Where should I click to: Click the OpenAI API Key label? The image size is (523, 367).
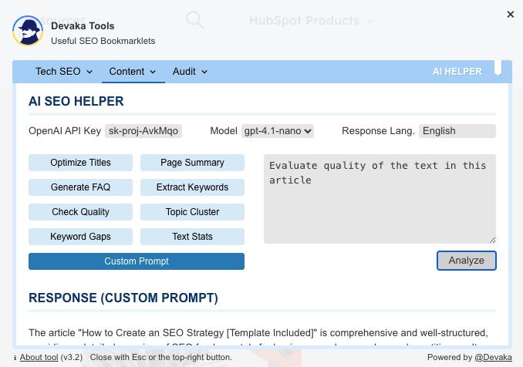65,131
